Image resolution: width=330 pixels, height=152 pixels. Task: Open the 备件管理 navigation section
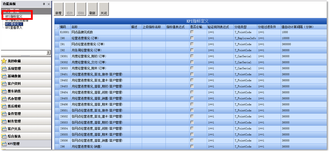click(x=14, y=114)
